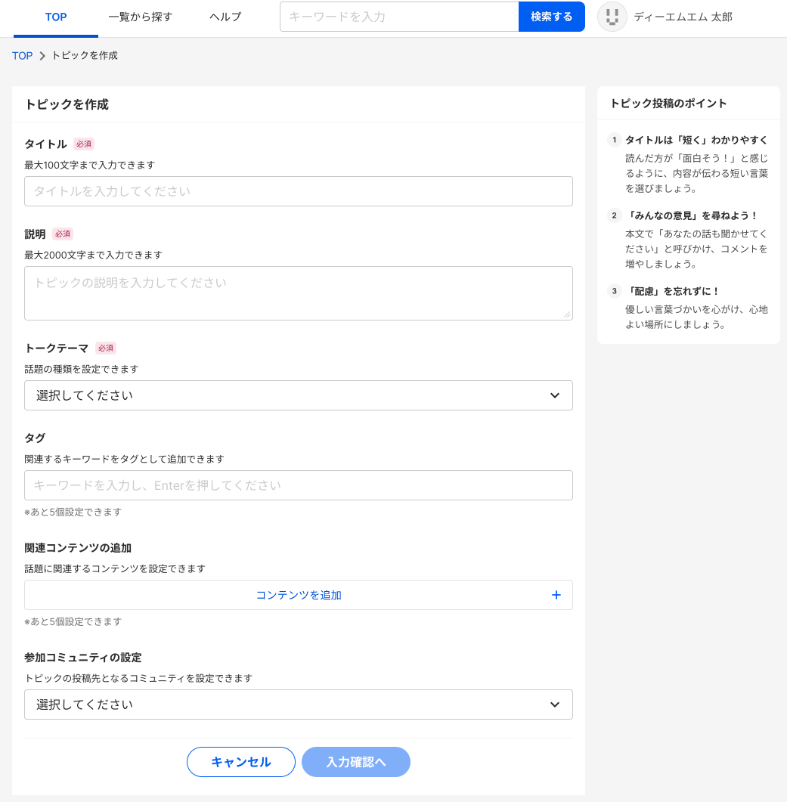787x802 pixels.
Task: Open the ヘルプ menu item
Action: [225, 17]
